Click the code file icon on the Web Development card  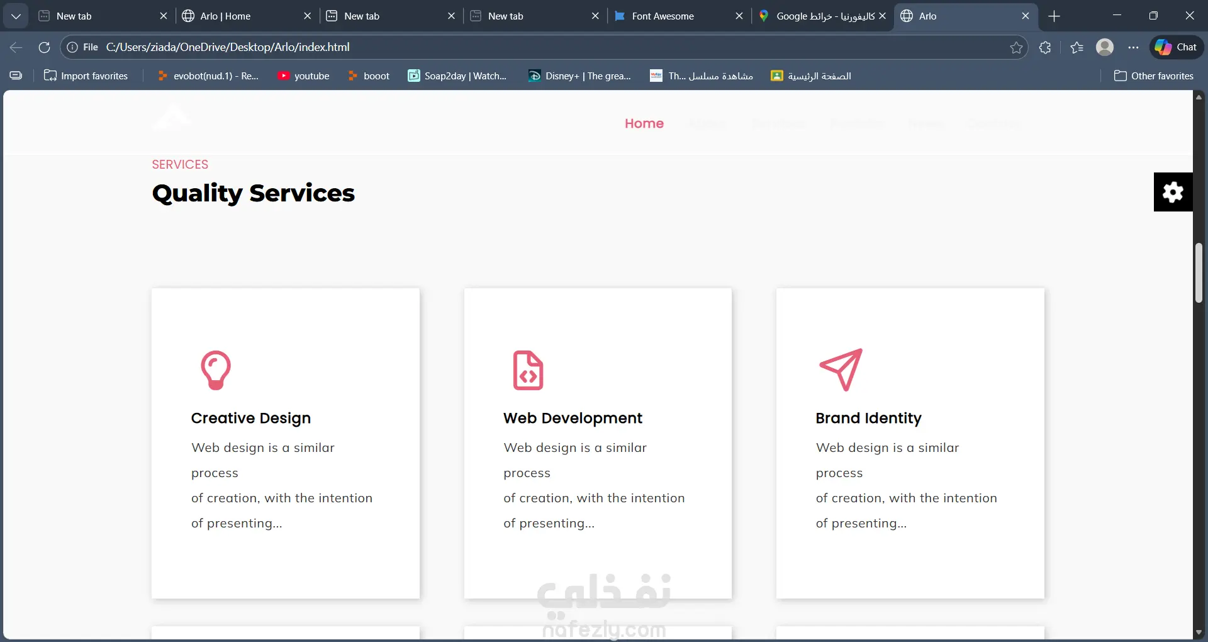coord(528,370)
